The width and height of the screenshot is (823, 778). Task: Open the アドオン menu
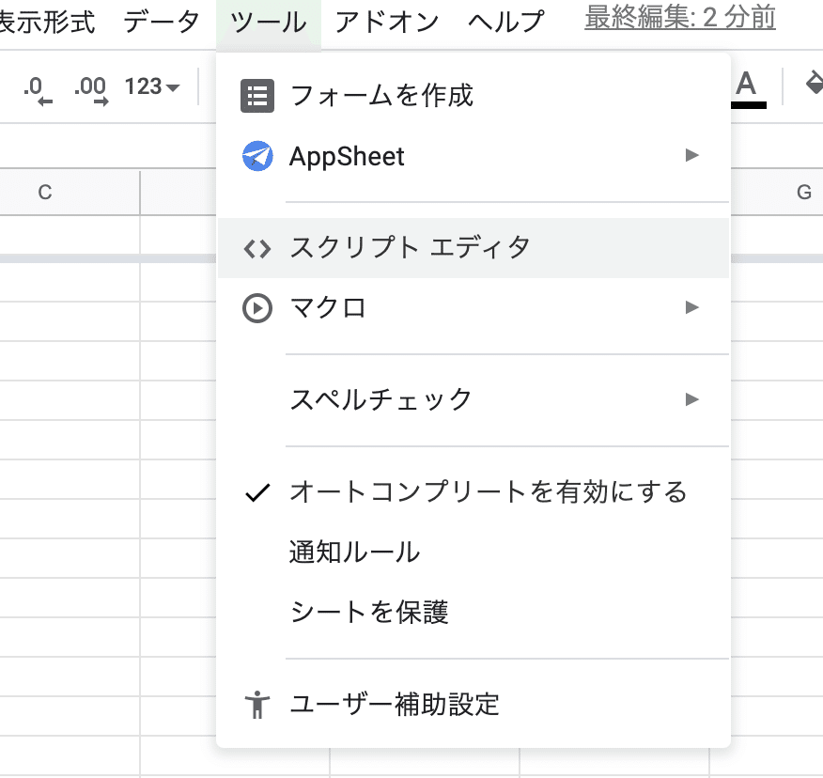click(x=387, y=21)
